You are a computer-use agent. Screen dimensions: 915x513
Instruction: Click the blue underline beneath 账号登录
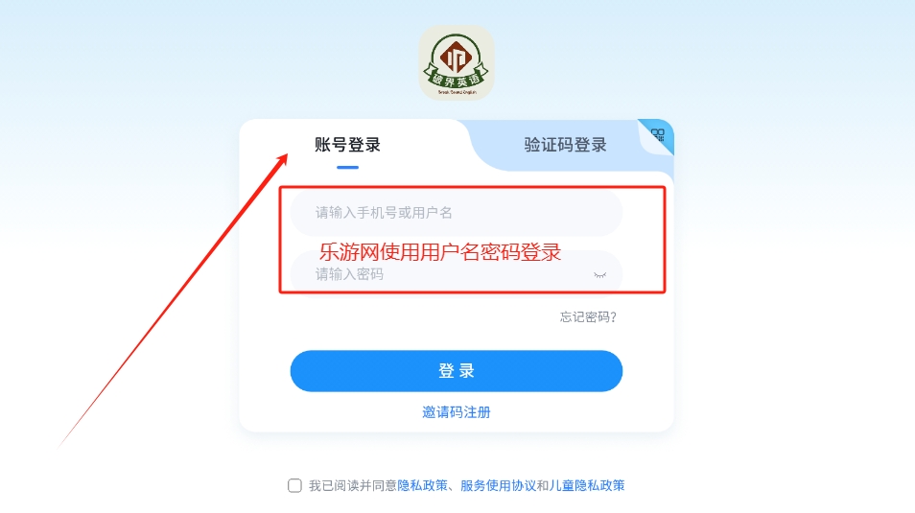pyautogui.click(x=347, y=168)
